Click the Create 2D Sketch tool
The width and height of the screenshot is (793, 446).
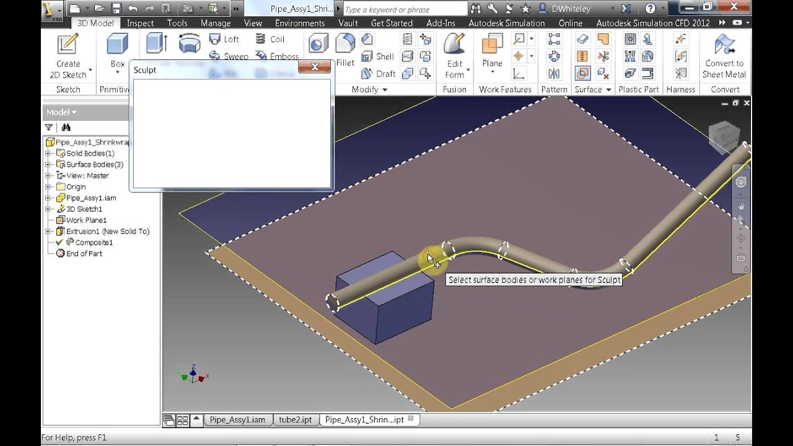68,57
